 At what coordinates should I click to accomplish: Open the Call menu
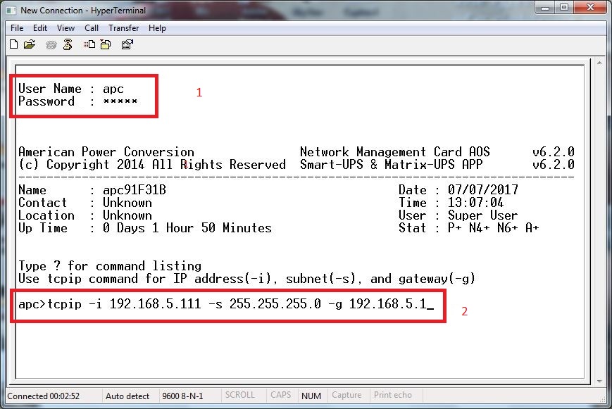(x=92, y=28)
